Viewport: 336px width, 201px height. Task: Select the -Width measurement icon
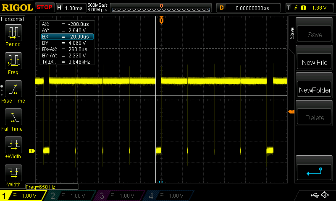13,176
